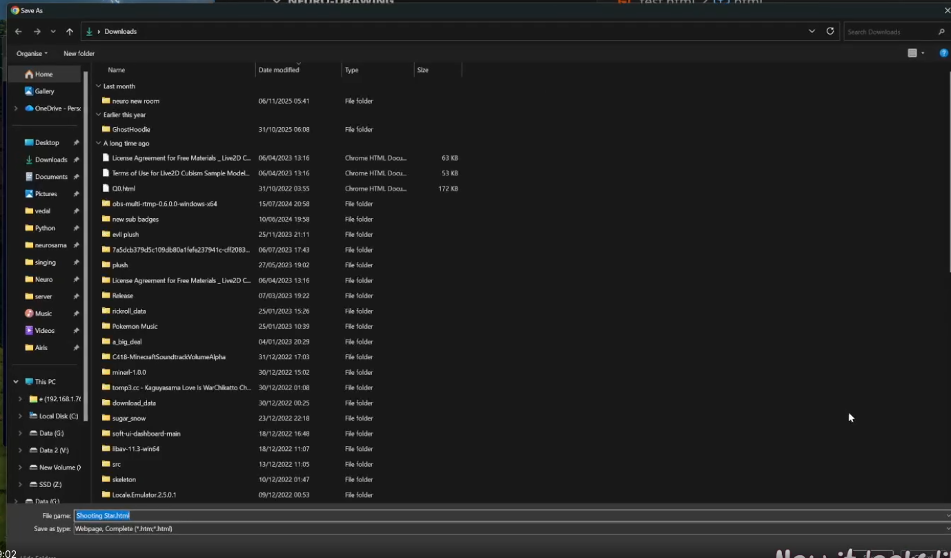This screenshot has height=558, width=951.
Task: Collapse the Earlier this year group
Action: point(98,115)
